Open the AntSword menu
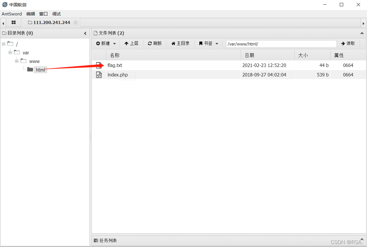Screen dimensions: 367x247 12,14
